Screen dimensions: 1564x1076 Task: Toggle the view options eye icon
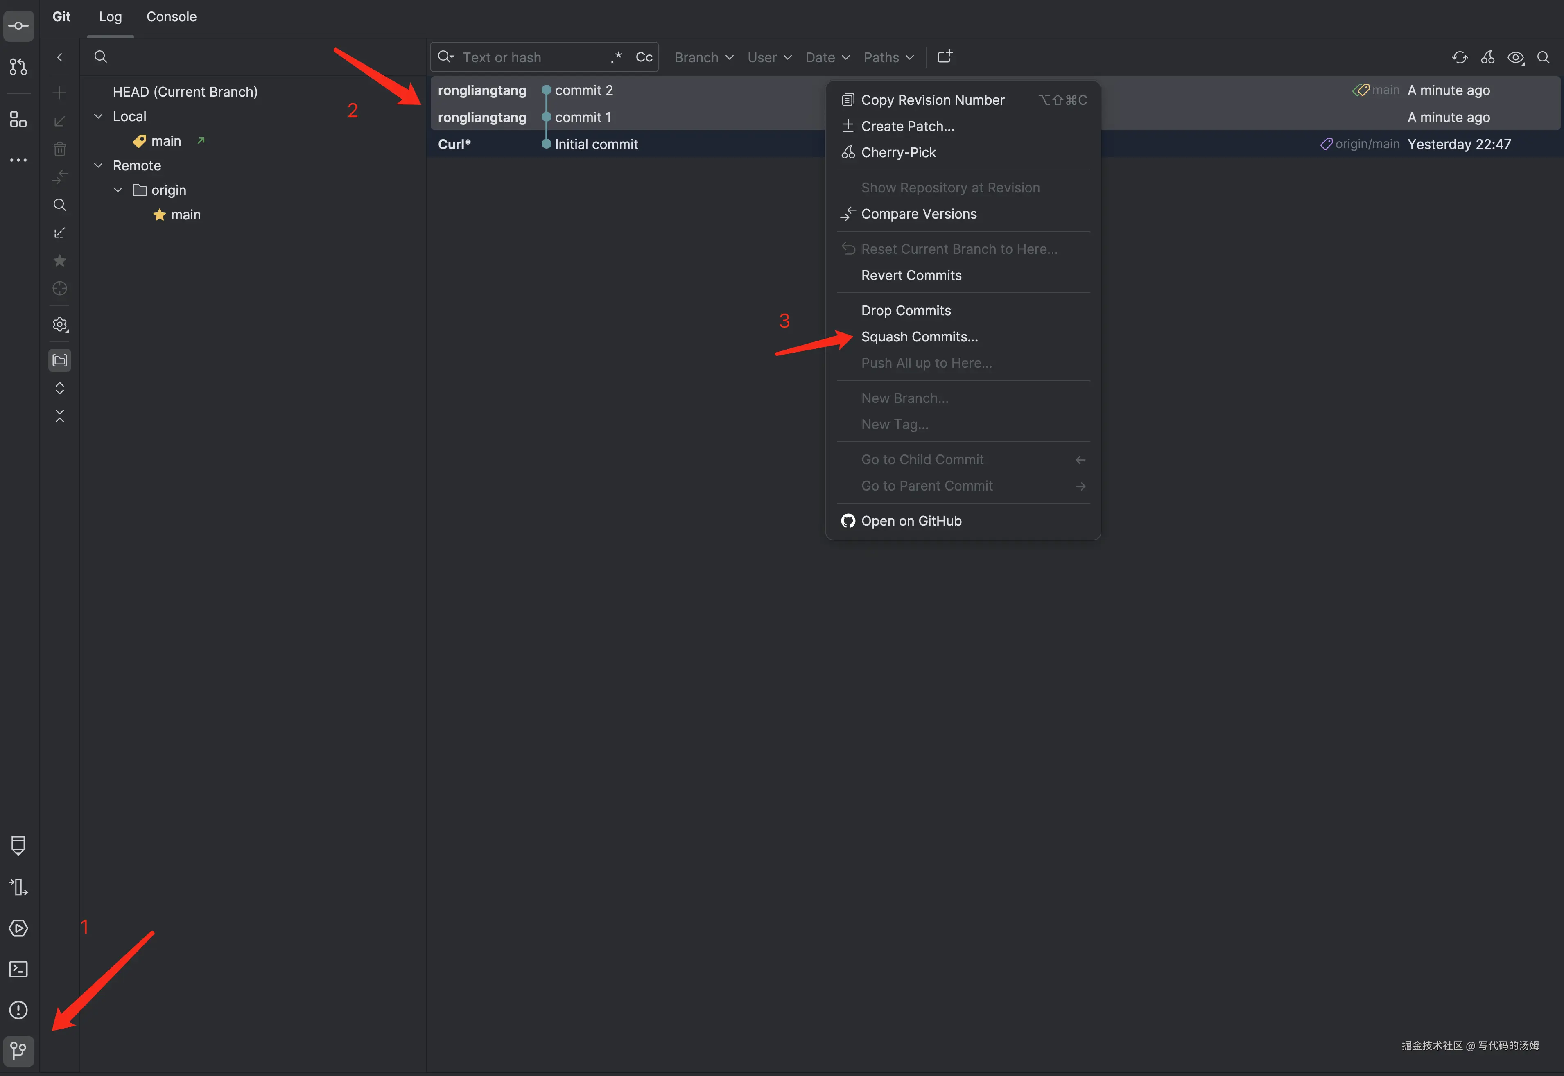1515,57
